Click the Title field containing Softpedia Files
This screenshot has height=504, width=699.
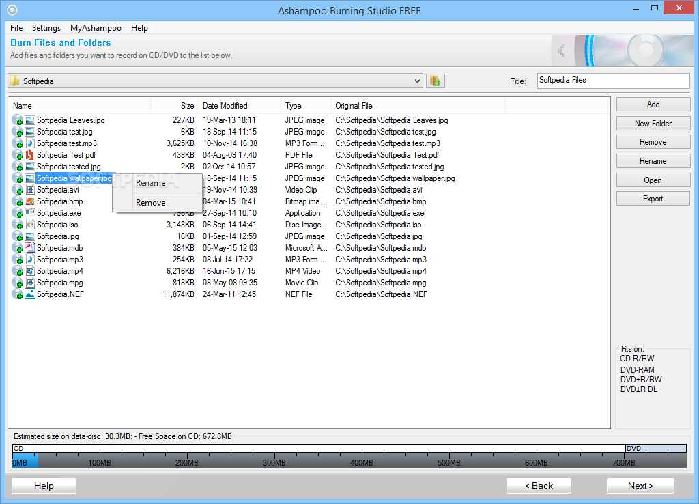614,81
